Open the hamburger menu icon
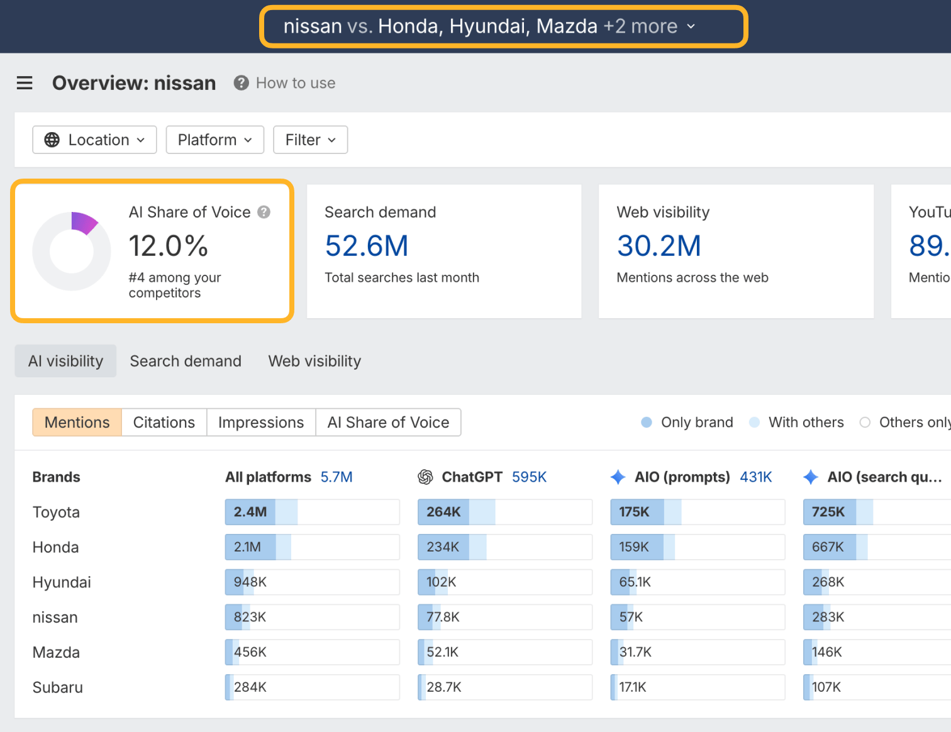 point(25,83)
